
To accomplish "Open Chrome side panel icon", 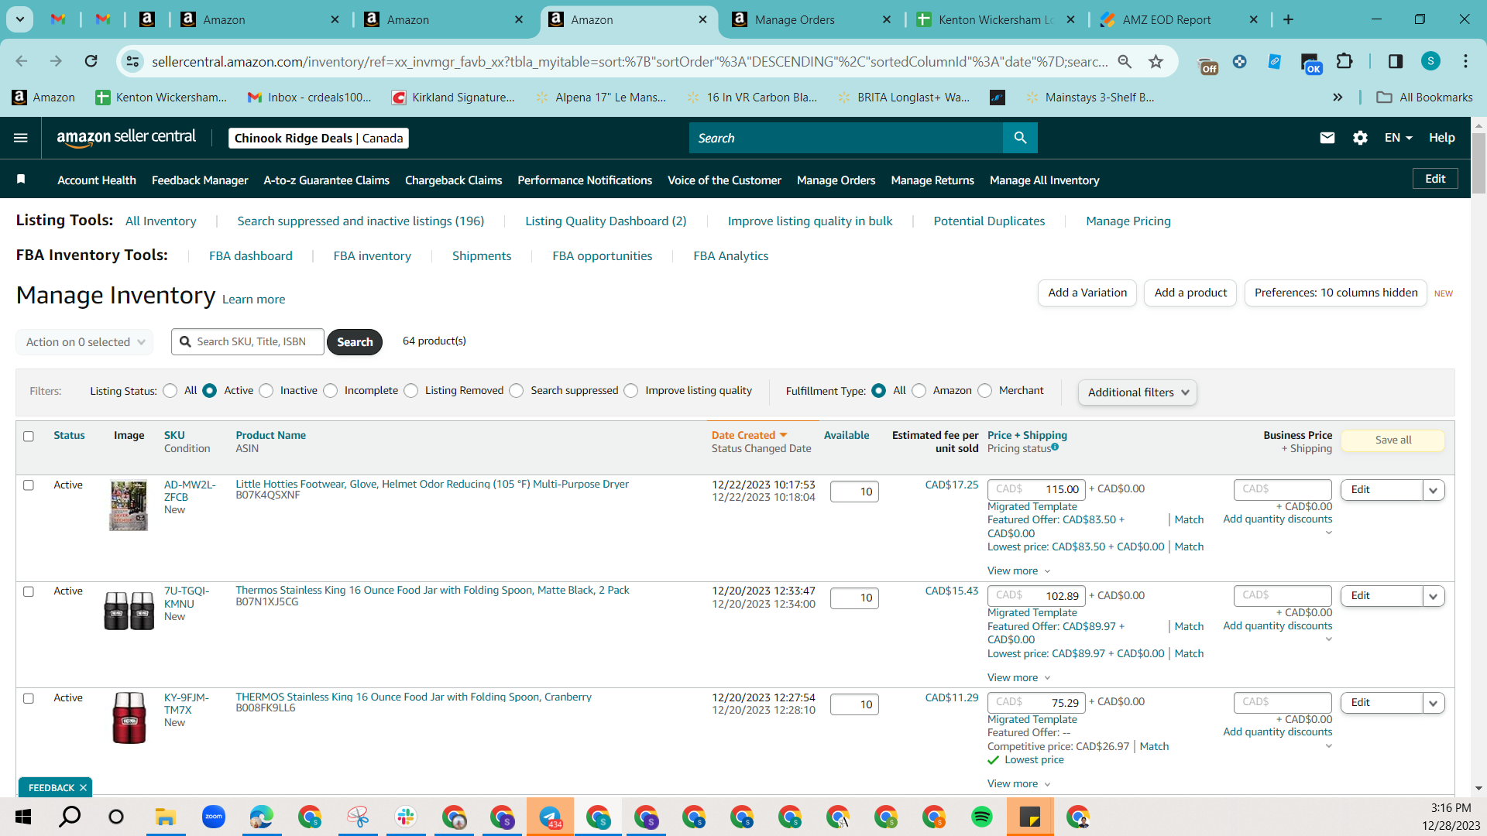I will 1395,61.
